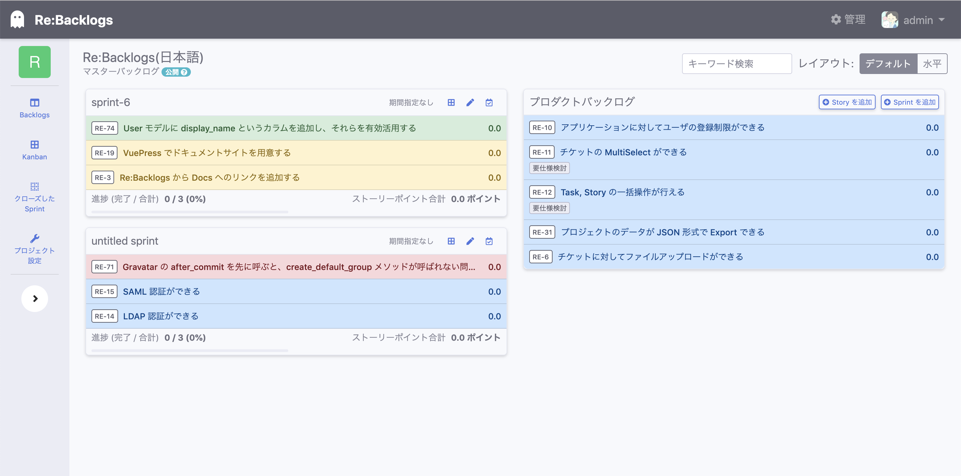Open RE-31 JSON 形式で Export story
This screenshot has width=961, height=476.
tap(734, 232)
